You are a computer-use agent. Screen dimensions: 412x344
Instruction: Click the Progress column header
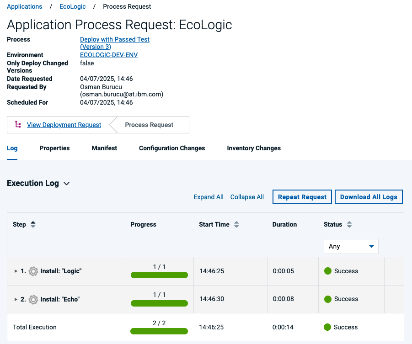click(143, 224)
